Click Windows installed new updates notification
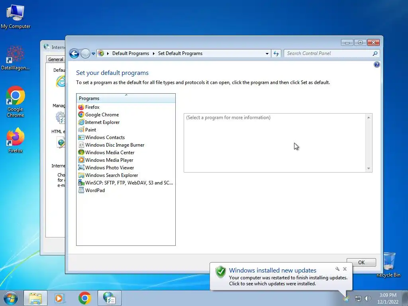Screen dimensions: 408x306 coord(273,271)
